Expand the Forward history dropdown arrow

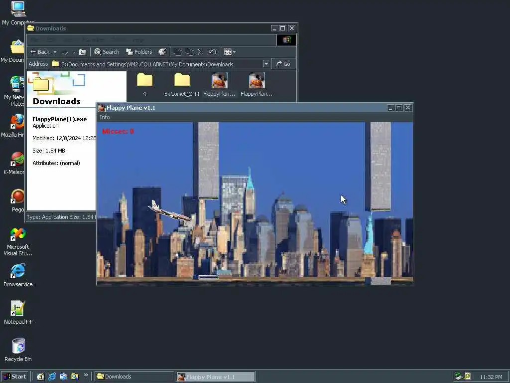point(74,52)
